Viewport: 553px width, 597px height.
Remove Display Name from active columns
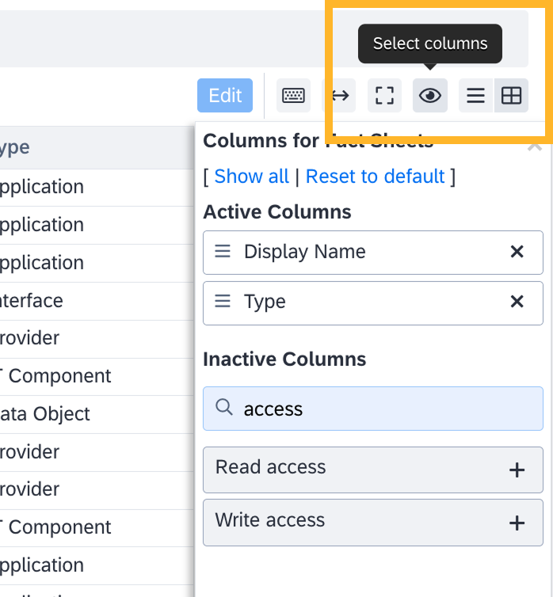517,252
